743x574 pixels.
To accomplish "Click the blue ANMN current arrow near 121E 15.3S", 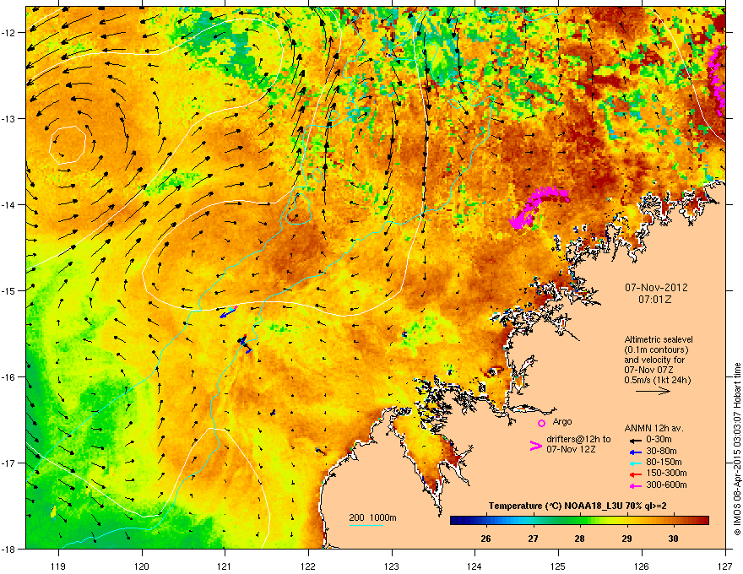I will click(227, 313).
